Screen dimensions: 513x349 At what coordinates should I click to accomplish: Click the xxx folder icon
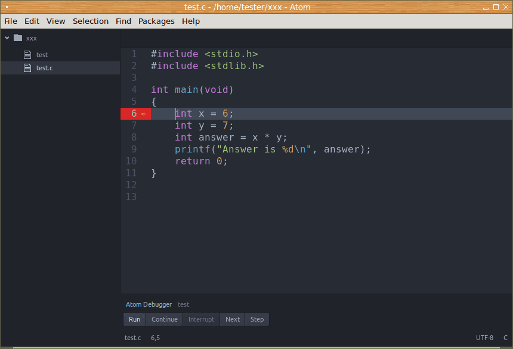18,38
